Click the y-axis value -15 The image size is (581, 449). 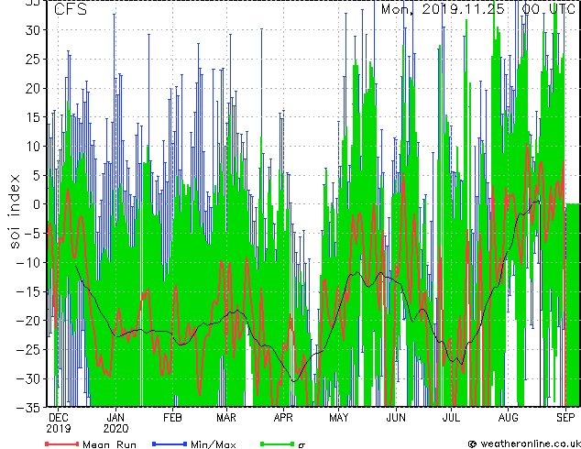pyautogui.click(x=28, y=291)
